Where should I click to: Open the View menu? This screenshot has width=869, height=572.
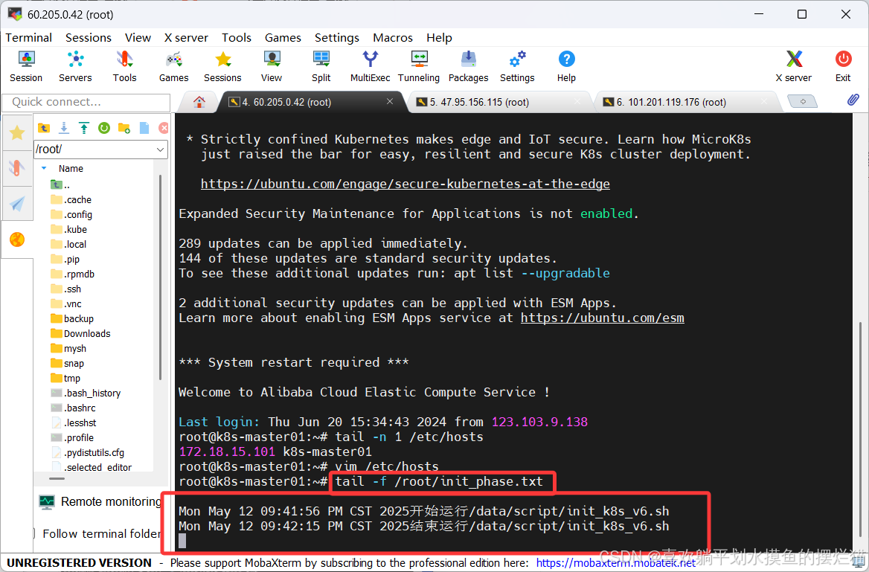pos(138,37)
